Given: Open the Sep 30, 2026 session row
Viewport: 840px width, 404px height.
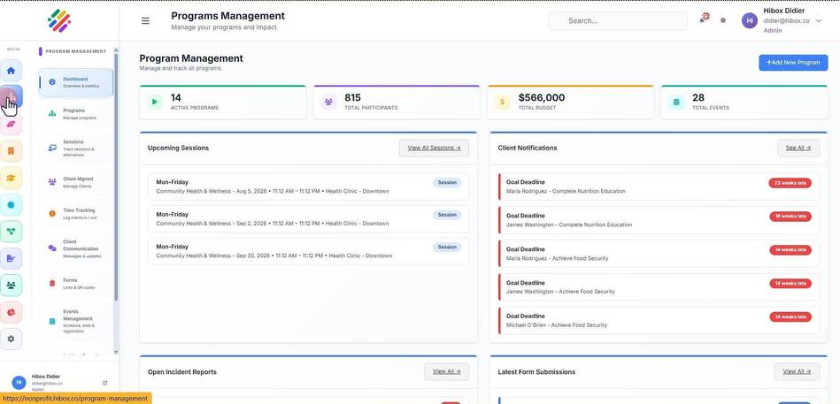Looking at the screenshot, I should (x=308, y=251).
